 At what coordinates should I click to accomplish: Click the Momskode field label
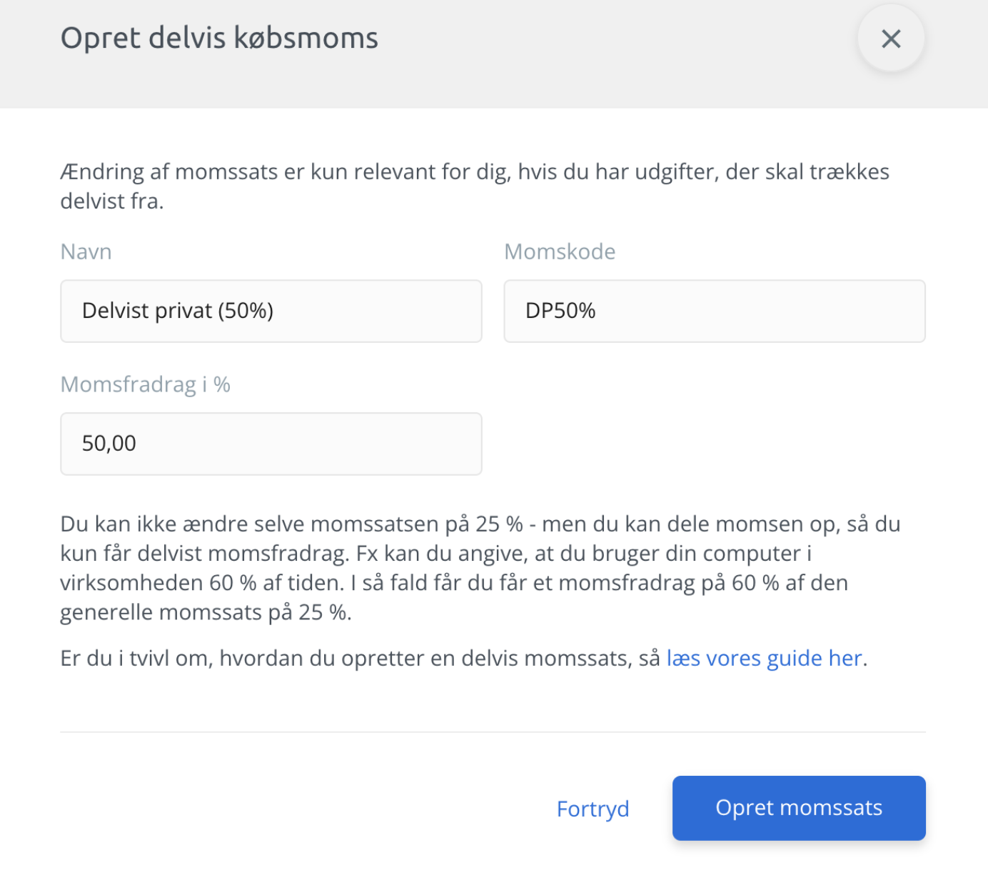click(x=560, y=251)
